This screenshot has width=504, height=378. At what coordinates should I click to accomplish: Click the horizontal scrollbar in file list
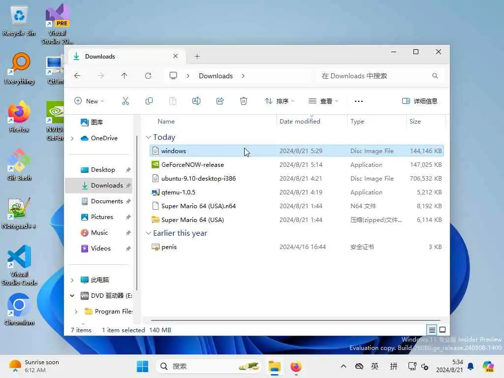[295, 320]
